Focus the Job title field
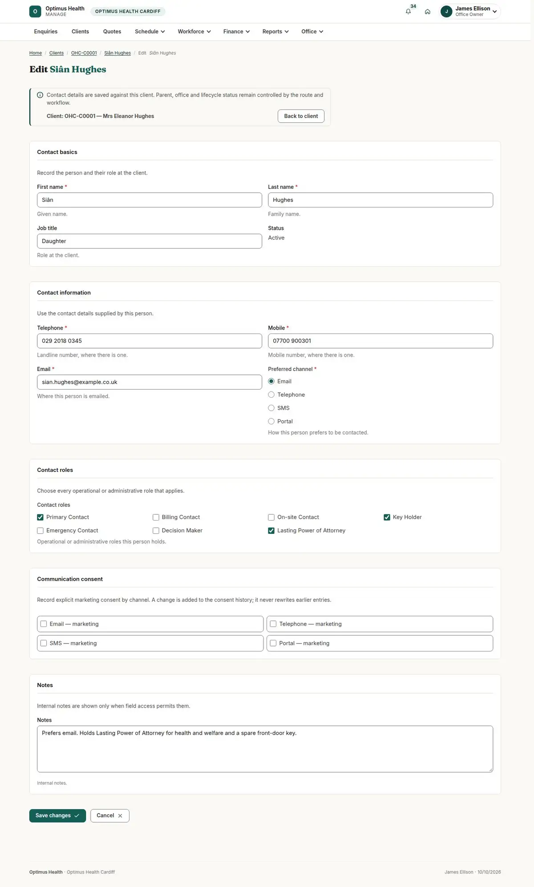Screen dimensions: 534x887 (x=150, y=241)
